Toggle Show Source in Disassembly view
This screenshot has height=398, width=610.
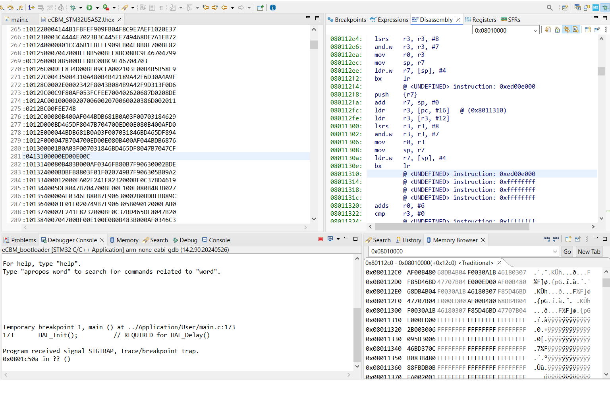click(x=575, y=30)
